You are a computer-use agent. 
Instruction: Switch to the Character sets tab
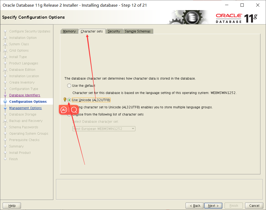pos(92,31)
